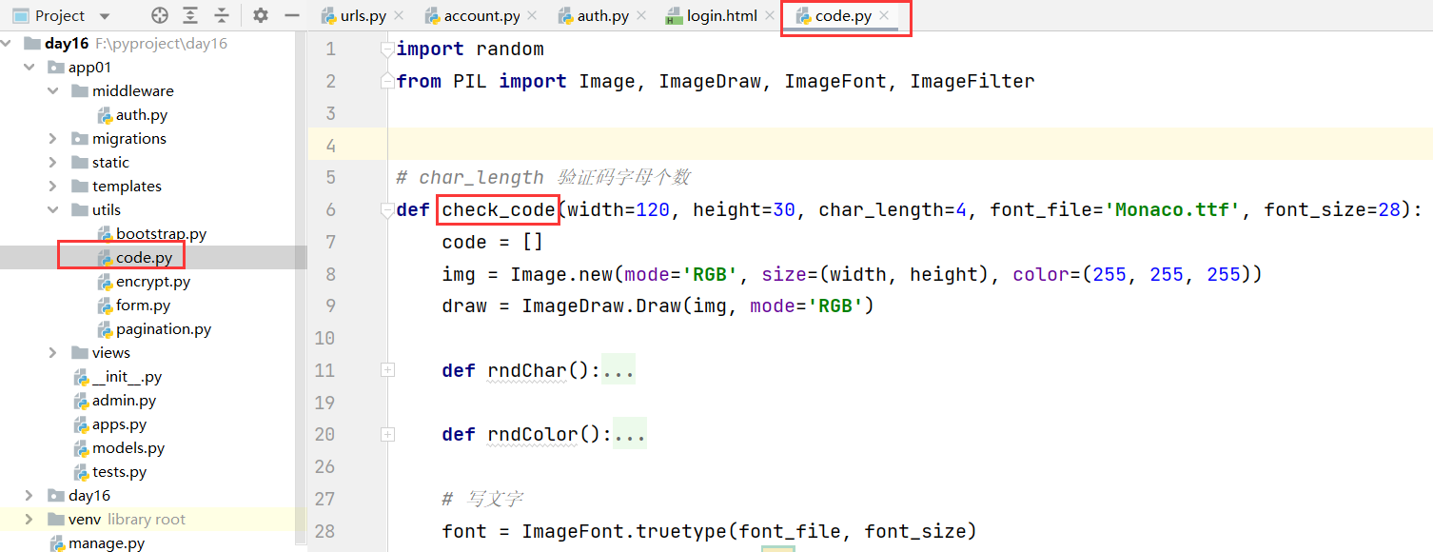Hide the Project tool window with minus icon
This screenshot has width=1433, height=552.
[292, 15]
